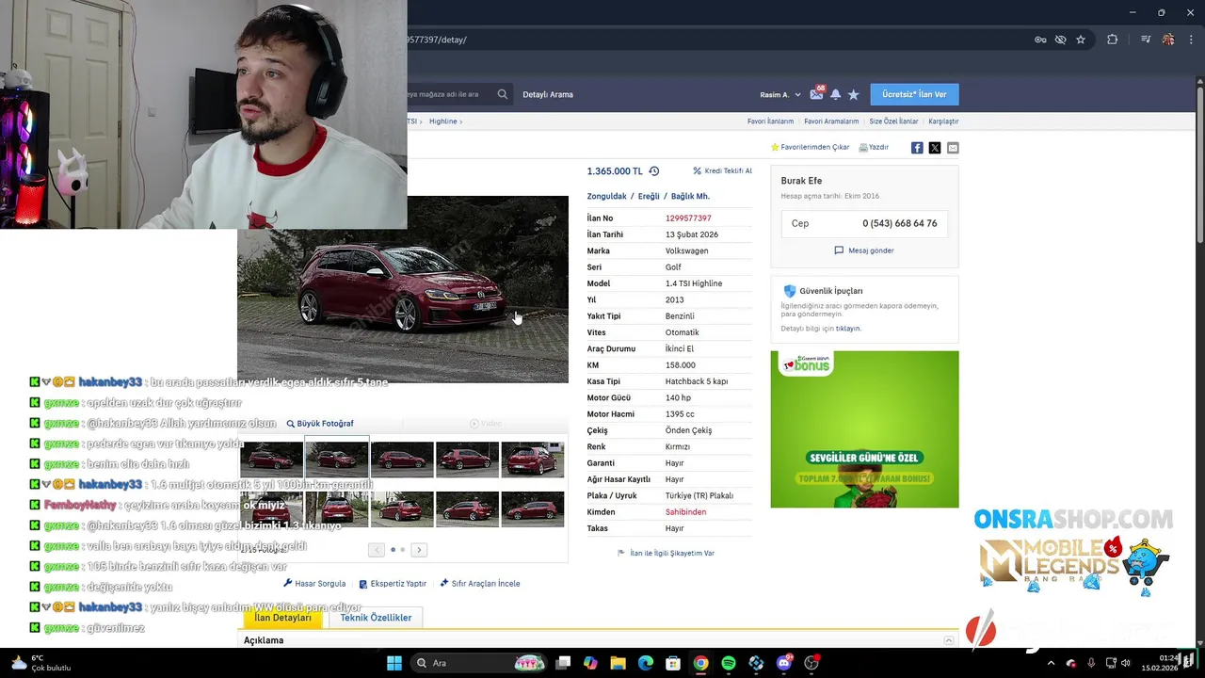
Task: Open Discord from the taskbar
Action: (784, 663)
